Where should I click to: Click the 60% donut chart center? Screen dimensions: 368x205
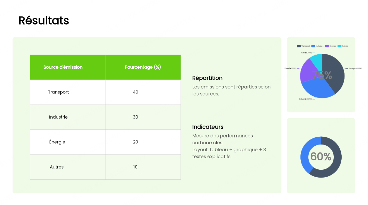tap(321, 157)
